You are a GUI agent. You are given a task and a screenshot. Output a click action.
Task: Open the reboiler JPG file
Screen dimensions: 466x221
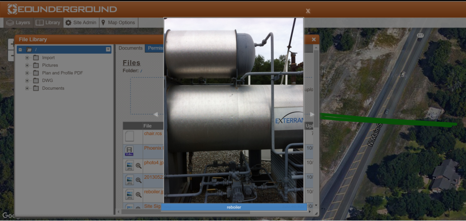pyautogui.click(x=154, y=191)
